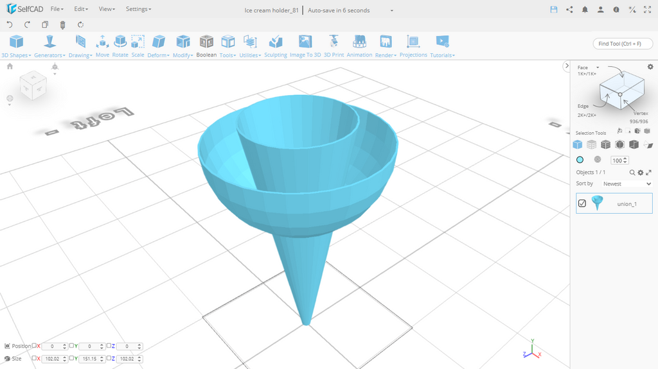Click the Share icon in top bar
The image size is (658, 369).
pyautogui.click(x=569, y=10)
